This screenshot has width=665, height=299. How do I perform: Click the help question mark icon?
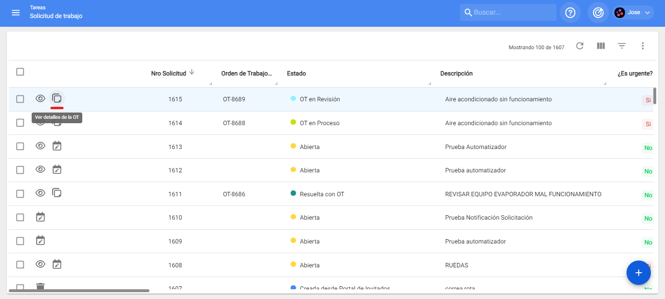click(x=570, y=13)
